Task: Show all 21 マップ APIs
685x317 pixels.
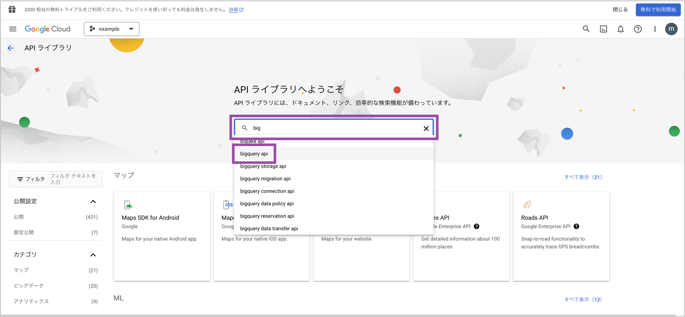Action: [583, 177]
